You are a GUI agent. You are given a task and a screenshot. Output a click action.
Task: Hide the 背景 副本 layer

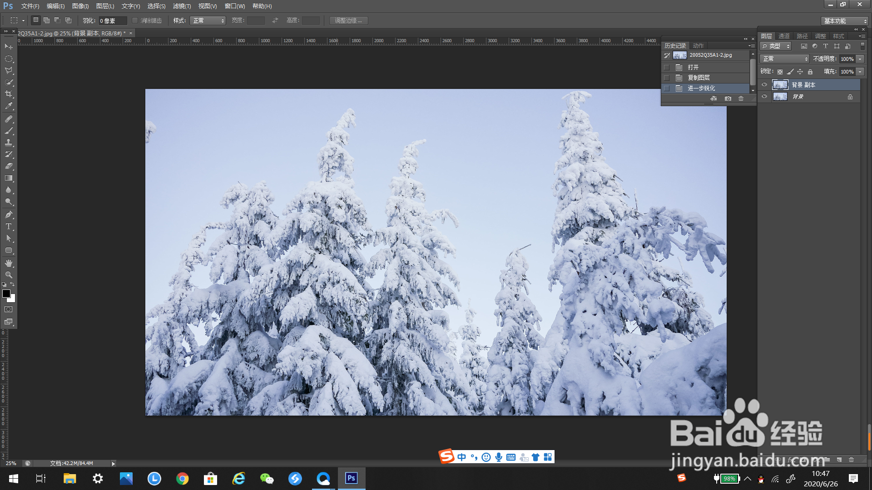pyautogui.click(x=764, y=85)
